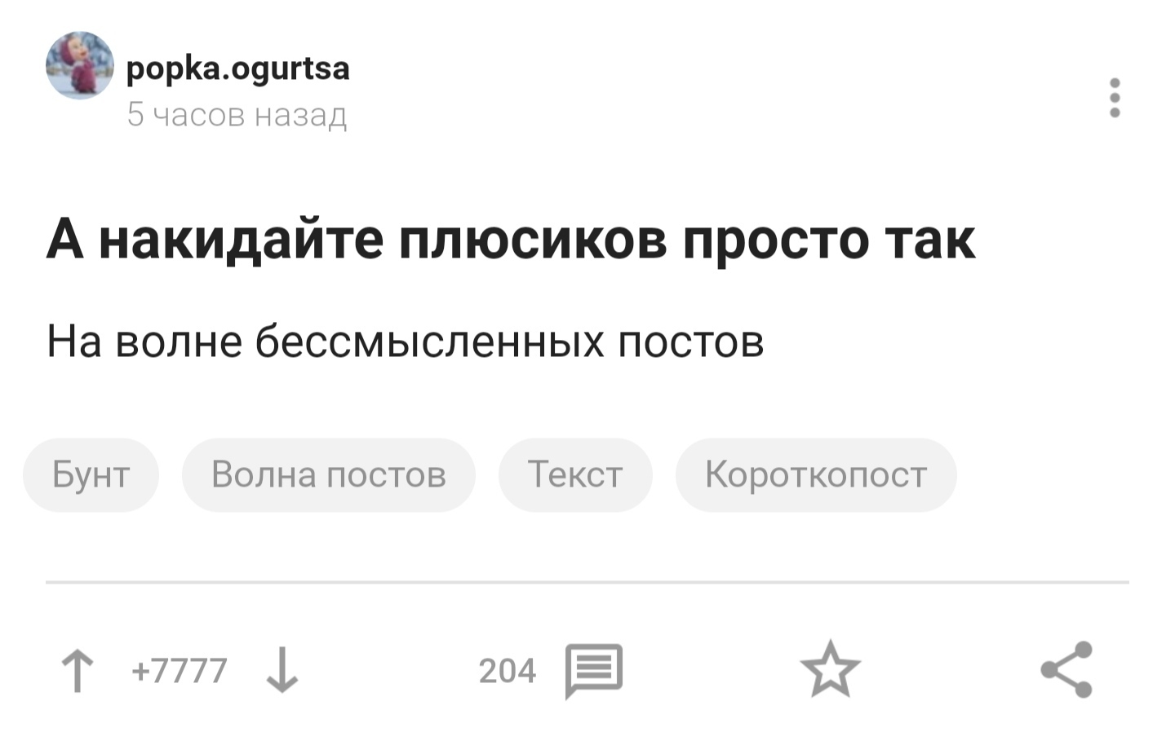Filter by the 'Текст' tag

(575, 474)
